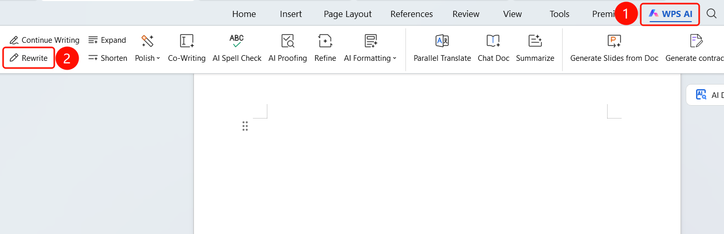Start Parallel Translate

pyautogui.click(x=442, y=48)
